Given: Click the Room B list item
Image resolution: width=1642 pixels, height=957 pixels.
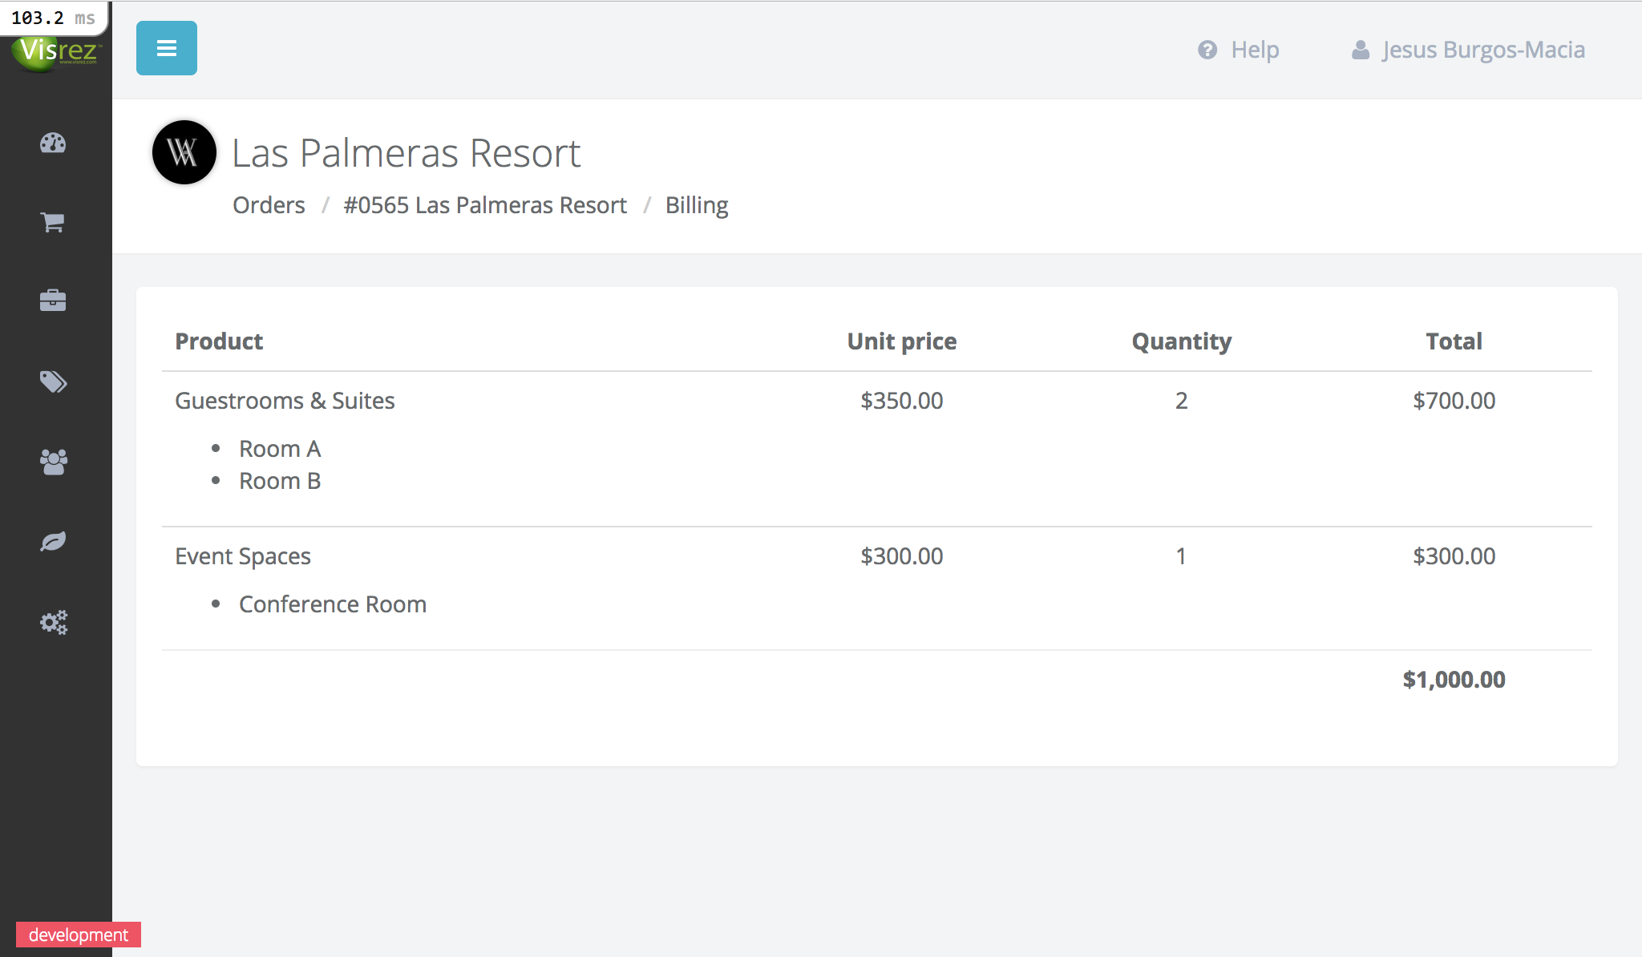Looking at the screenshot, I should 280,481.
